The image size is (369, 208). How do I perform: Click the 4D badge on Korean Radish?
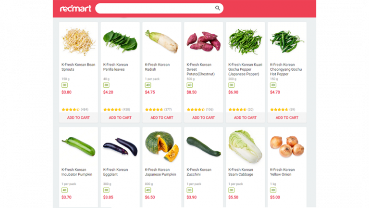[148, 85]
